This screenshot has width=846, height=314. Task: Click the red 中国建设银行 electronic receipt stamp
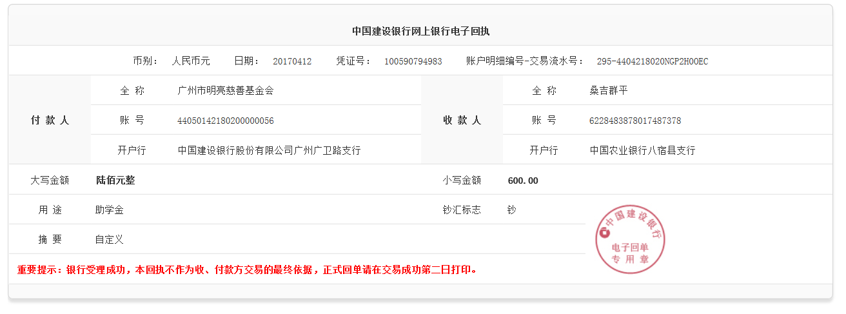point(630,240)
